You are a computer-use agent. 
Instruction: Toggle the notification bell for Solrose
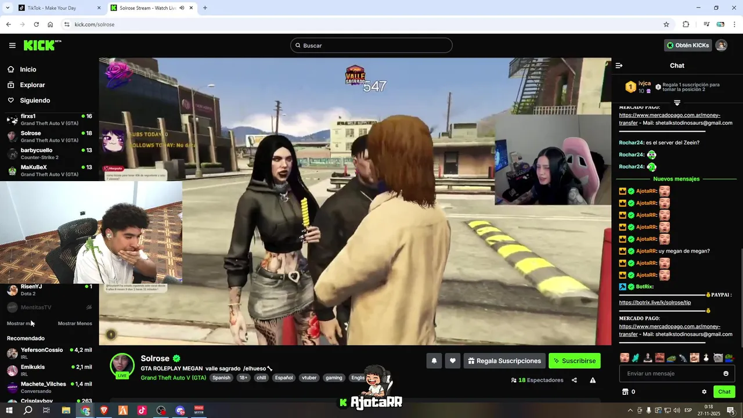click(x=434, y=361)
